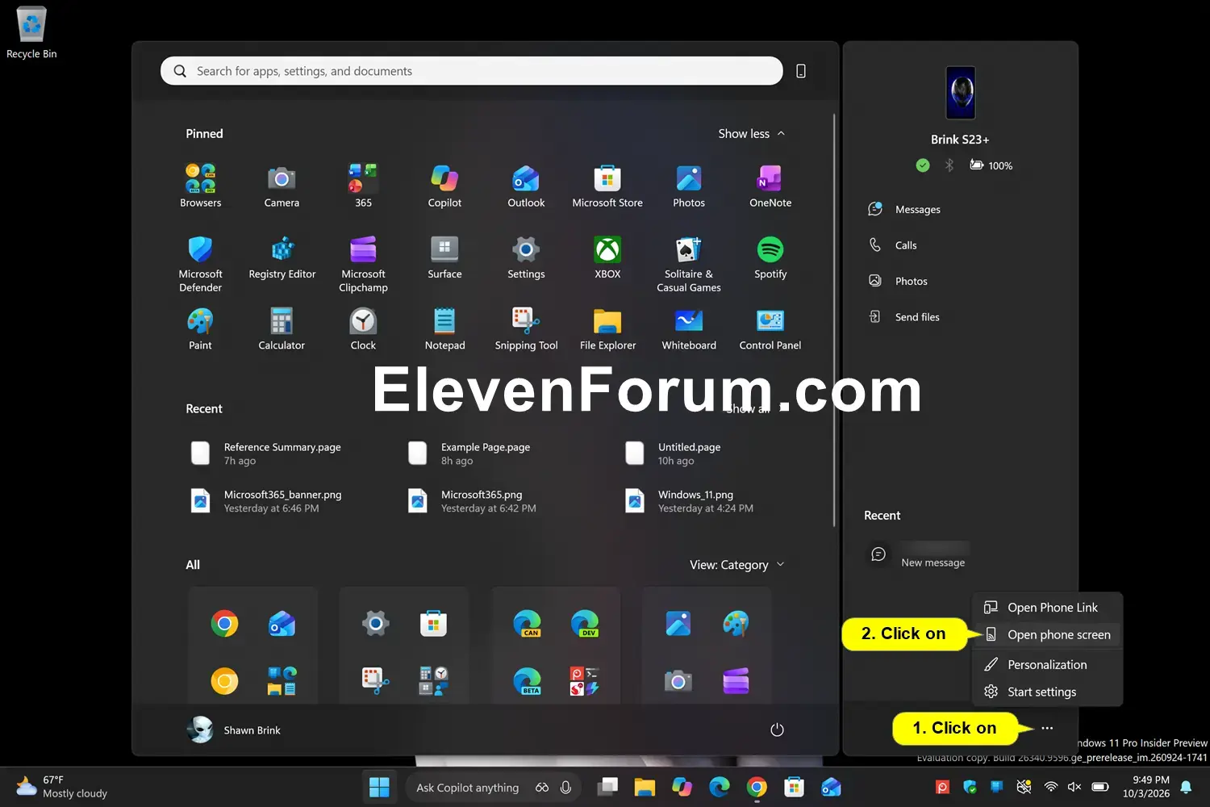Open Shawn Brink user account button
The height and width of the screenshot is (807, 1210).
tap(235, 730)
